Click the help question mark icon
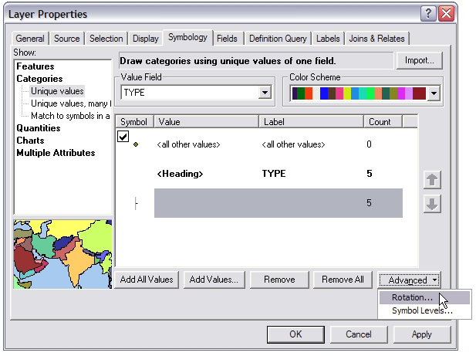Viewport: 476px width, 356px height. 428,14
